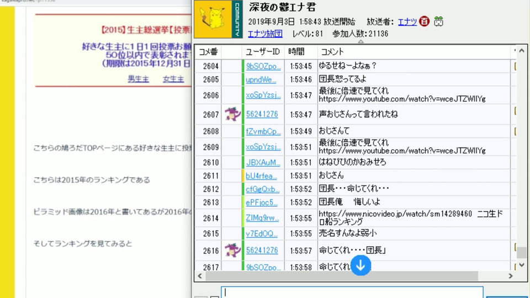Open user ID ZIMq9rw in row 2614
Image resolution: width=530 pixels, height=298 pixels.
262,218
